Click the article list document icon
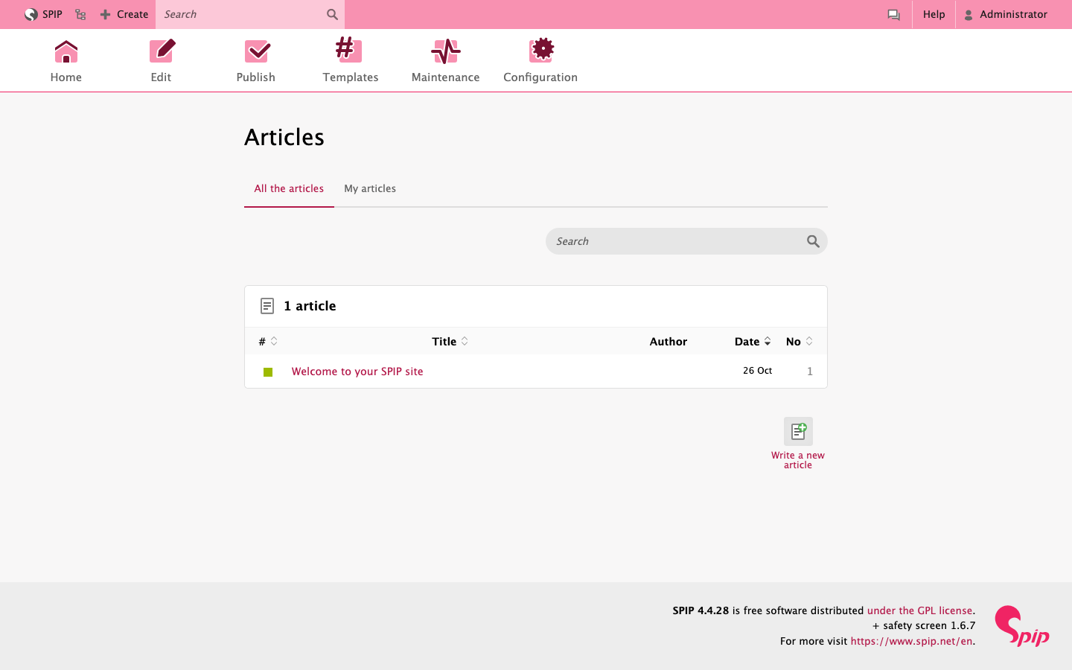This screenshot has width=1072, height=670. tap(267, 306)
